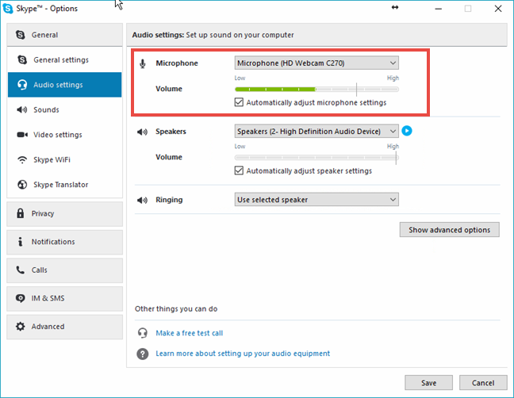Make a free test call
Viewport: 514px width, 398px height.
click(x=190, y=333)
